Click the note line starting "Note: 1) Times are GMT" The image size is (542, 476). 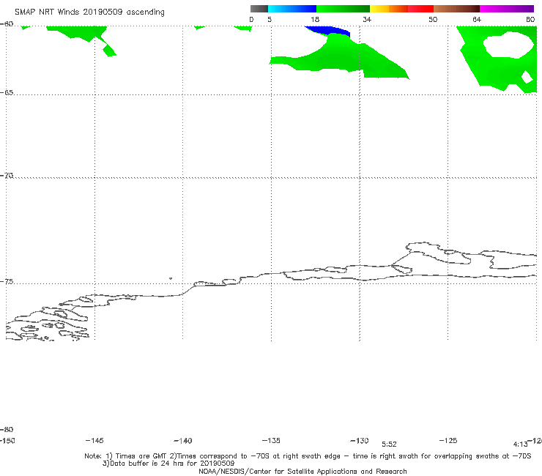click(x=308, y=456)
